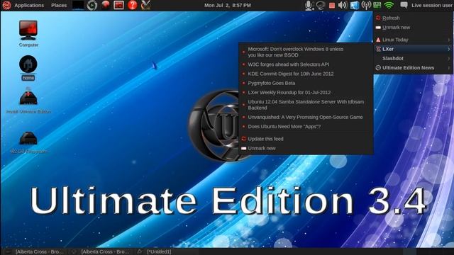This screenshot has height=255, width=454.
Task: Click the blue arrow tray icon
Action: point(355,5)
